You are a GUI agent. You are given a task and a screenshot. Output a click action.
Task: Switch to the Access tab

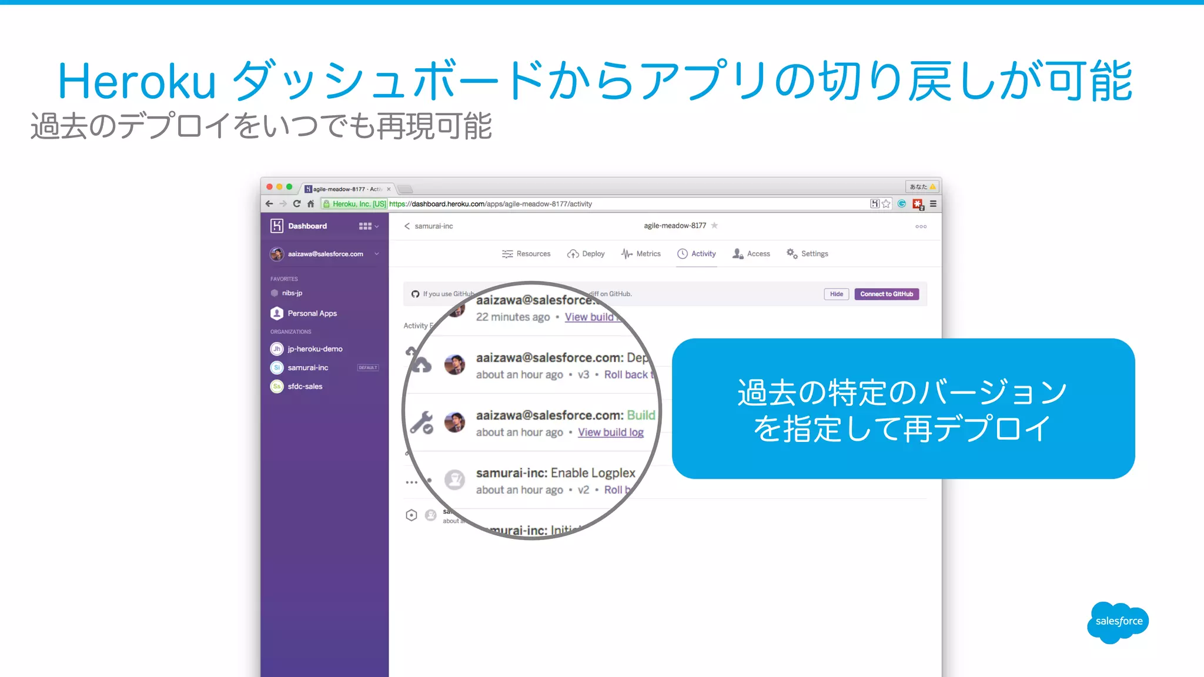click(x=751, y=254)
